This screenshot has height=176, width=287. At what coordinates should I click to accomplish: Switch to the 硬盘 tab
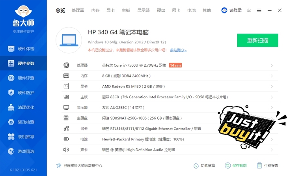(161, 10)
